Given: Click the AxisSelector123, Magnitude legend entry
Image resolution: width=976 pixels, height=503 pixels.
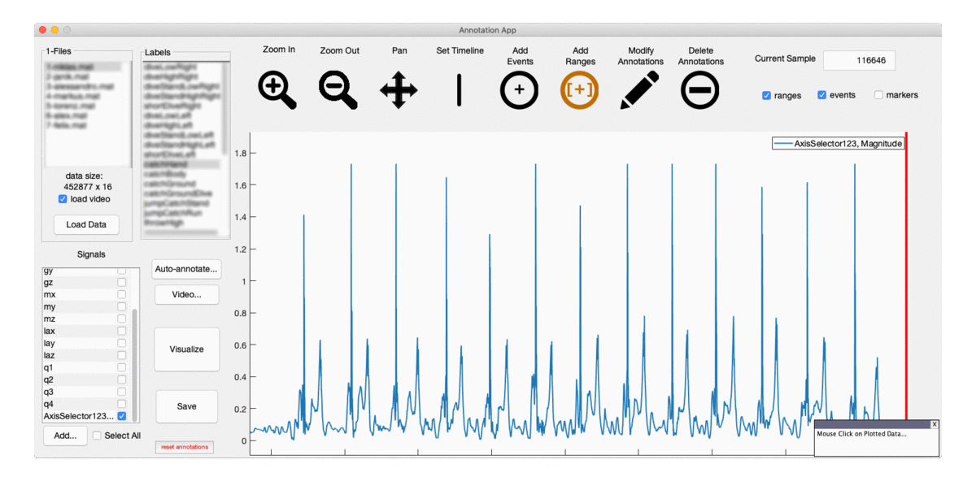Looking at the screenshot, I should click(838, 144).
